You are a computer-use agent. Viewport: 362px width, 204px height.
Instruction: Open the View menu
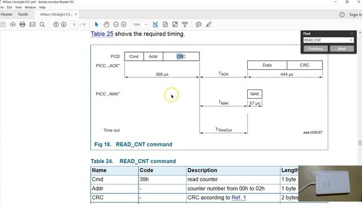coord(19,7)
